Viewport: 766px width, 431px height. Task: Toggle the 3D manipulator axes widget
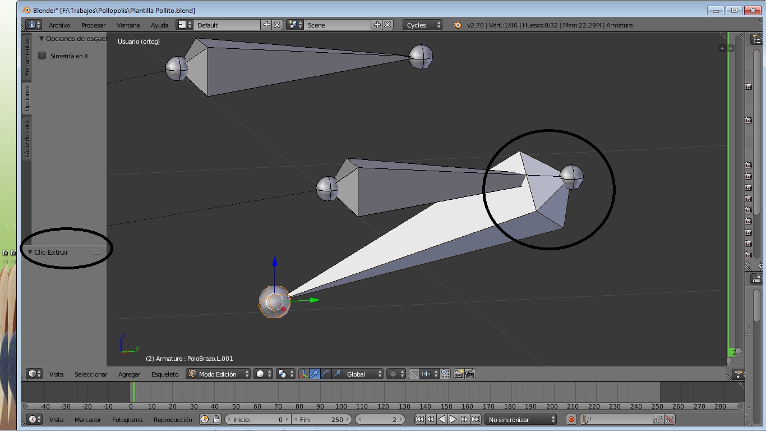[x=303, y=374]
